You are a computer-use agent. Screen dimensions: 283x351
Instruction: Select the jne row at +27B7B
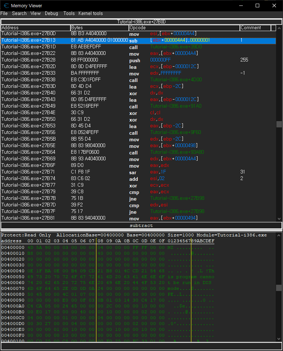click(138, 198)
